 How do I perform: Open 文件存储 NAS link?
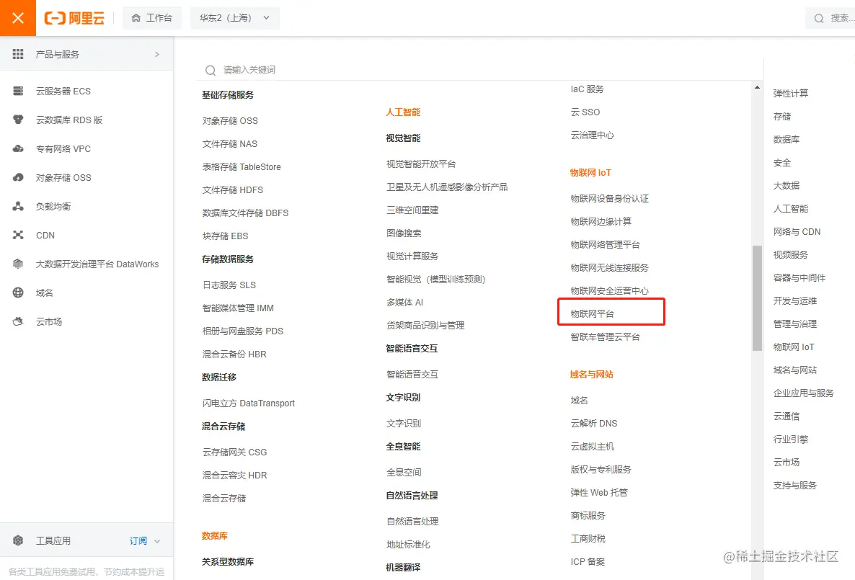click(x=229, y=144)
